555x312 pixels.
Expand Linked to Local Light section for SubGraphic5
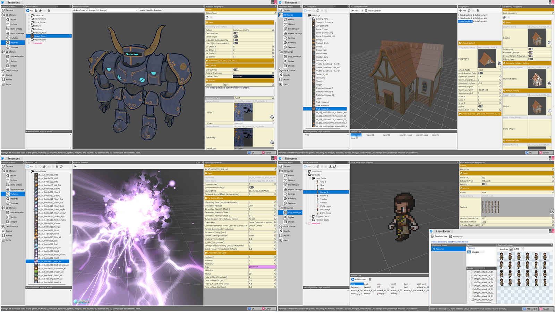pyautogui.click(x=479, y=114)
